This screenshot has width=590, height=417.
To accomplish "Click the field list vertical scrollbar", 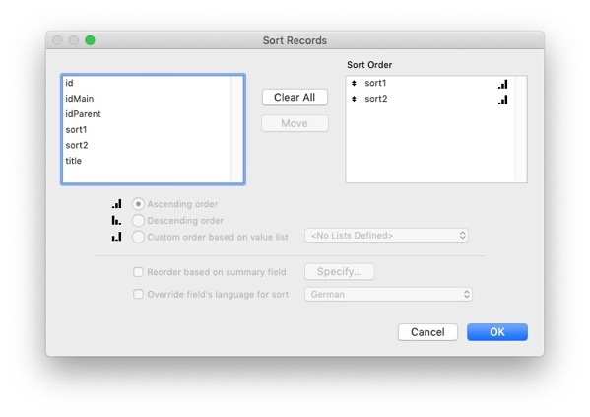I will [237, 129].
